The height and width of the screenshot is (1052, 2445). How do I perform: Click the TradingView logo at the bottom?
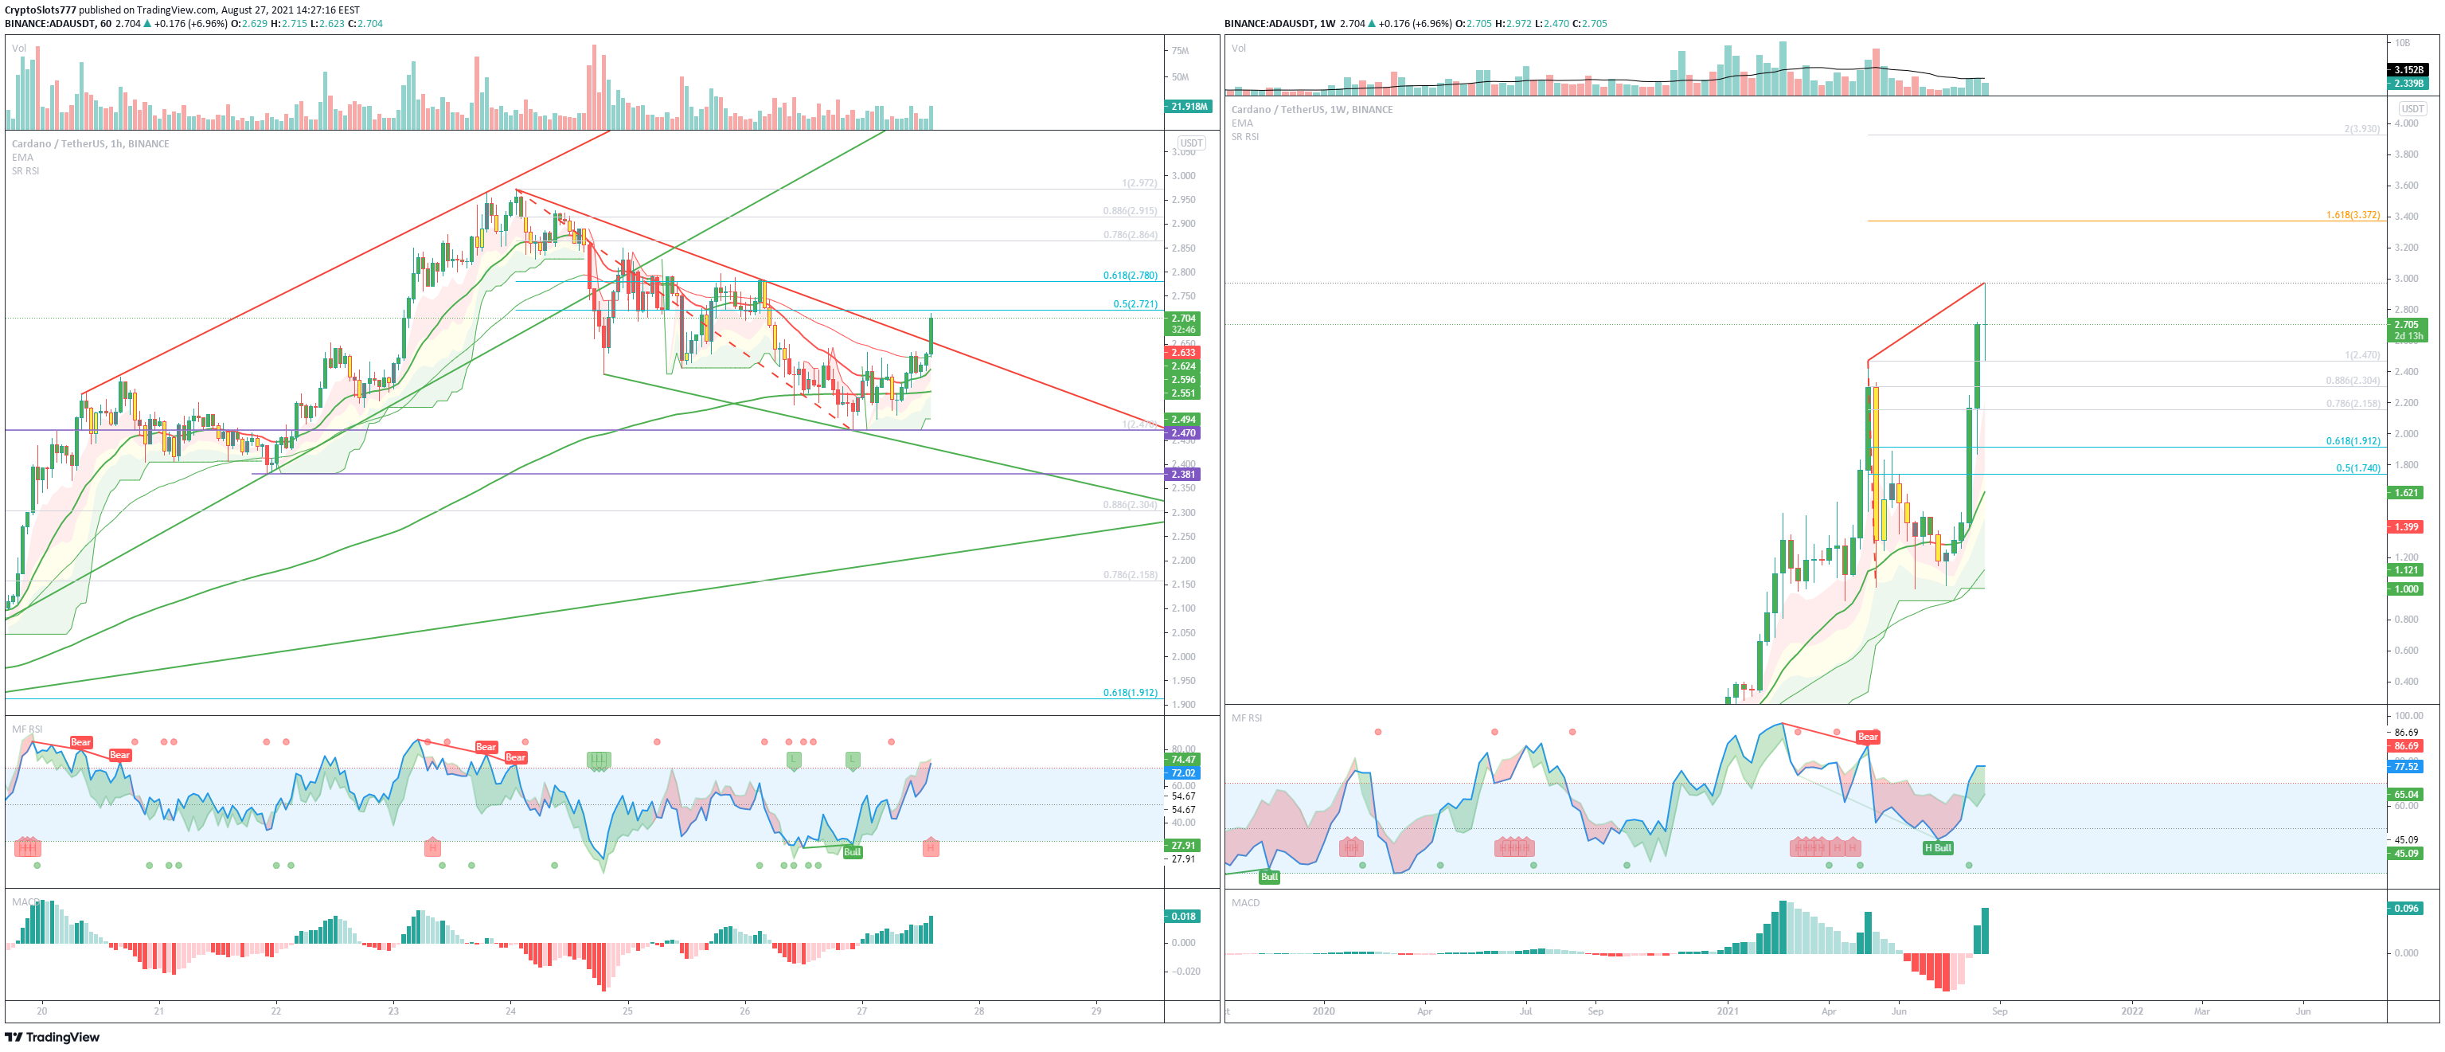[x=53, y=1037]
